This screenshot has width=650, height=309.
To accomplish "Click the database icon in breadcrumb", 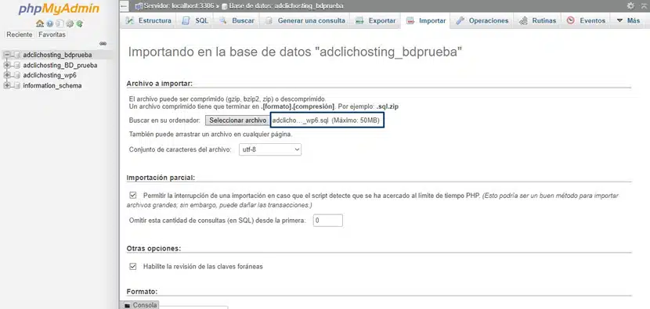I will tap(225, 6).
